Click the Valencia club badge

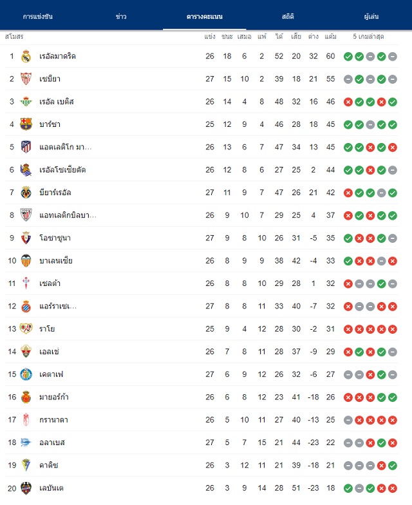[26, 260]
